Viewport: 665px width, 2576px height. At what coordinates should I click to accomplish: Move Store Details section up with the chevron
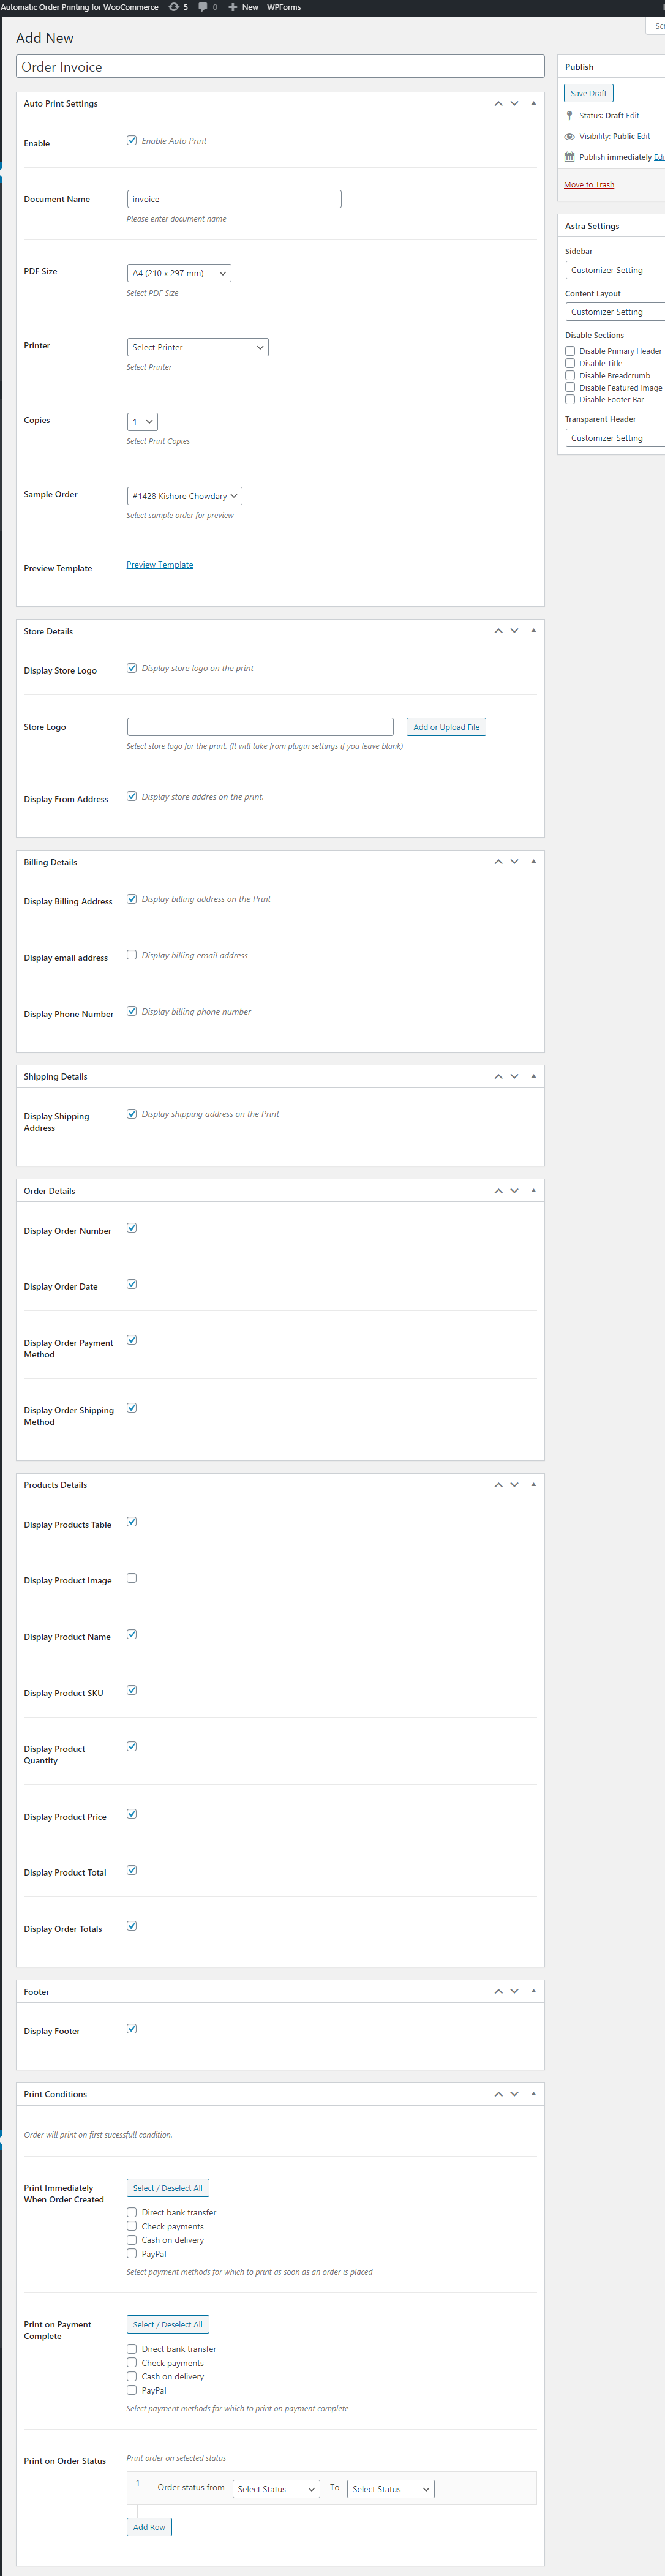pyautogui.click(x=498, y=630)
